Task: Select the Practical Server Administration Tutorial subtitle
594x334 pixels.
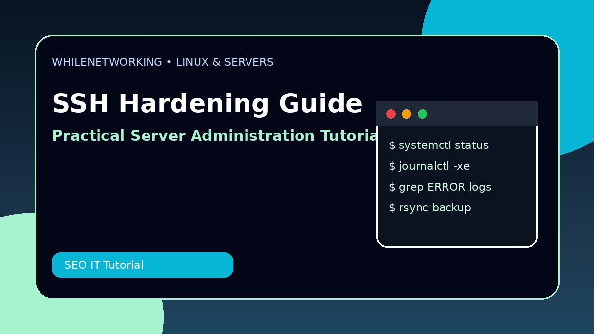Action: tap(214, 136)
